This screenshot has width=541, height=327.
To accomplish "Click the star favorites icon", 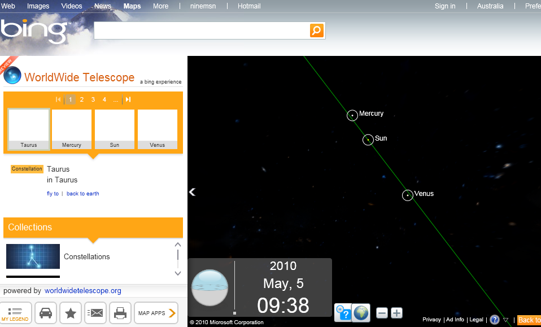I will [71, 313].
